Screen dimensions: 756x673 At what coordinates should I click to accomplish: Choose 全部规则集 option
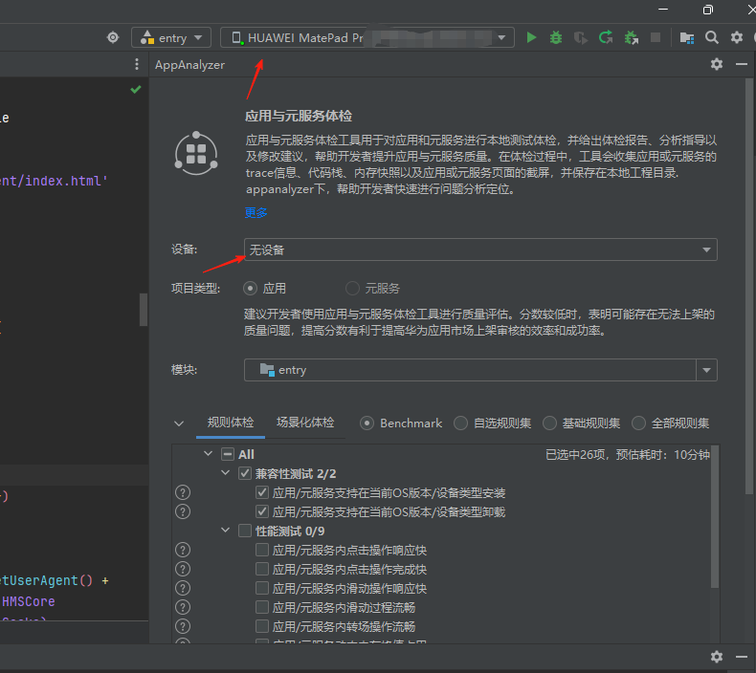click(638, 423)
